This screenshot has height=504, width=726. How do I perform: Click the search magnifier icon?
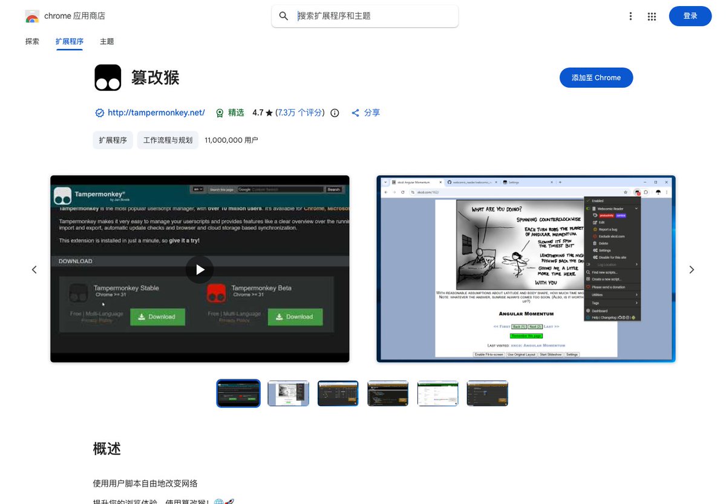pyautogui.click(x=284, y=16)
